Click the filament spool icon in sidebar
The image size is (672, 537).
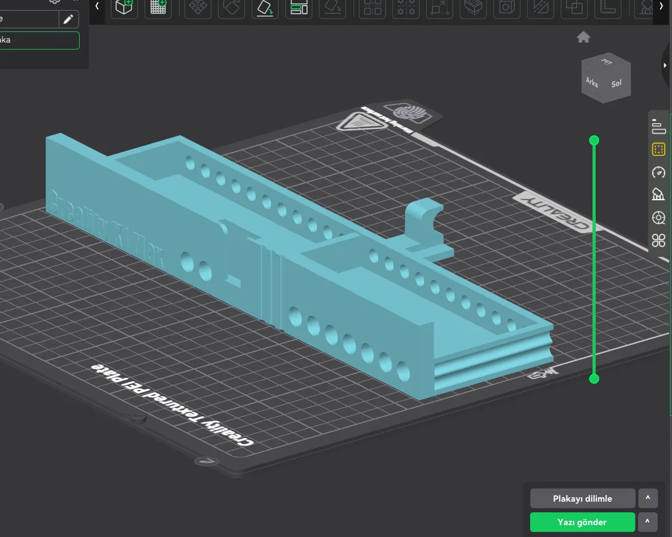(x=659, y=217)
